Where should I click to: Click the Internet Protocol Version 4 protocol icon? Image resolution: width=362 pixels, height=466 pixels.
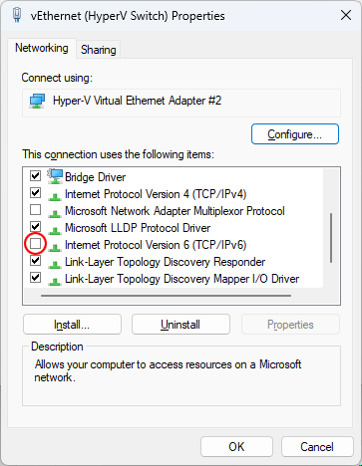click(55, 196)
